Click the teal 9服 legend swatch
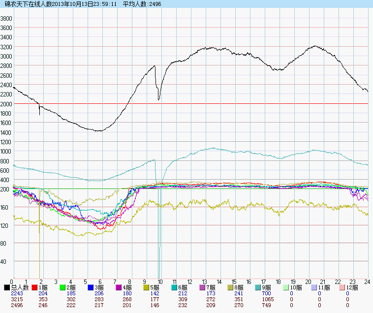Screen dimensions: 373x313 [259, 287]
